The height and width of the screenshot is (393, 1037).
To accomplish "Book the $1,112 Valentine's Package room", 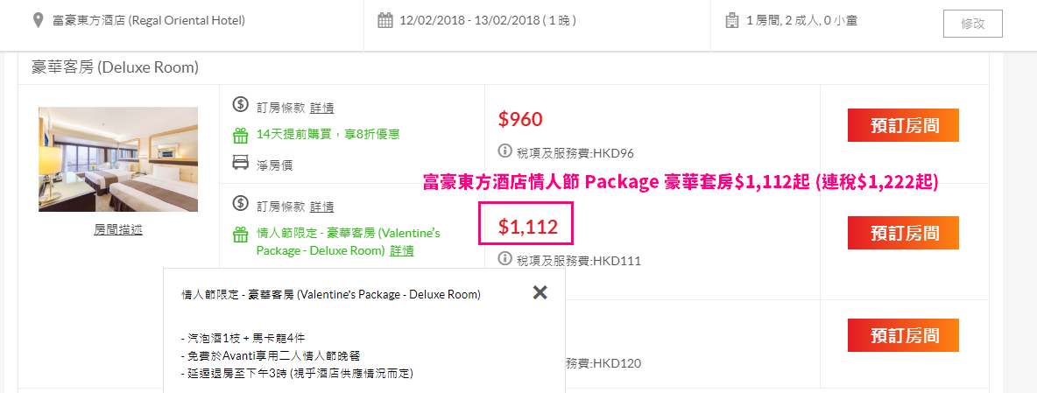I will pos(903,233).
